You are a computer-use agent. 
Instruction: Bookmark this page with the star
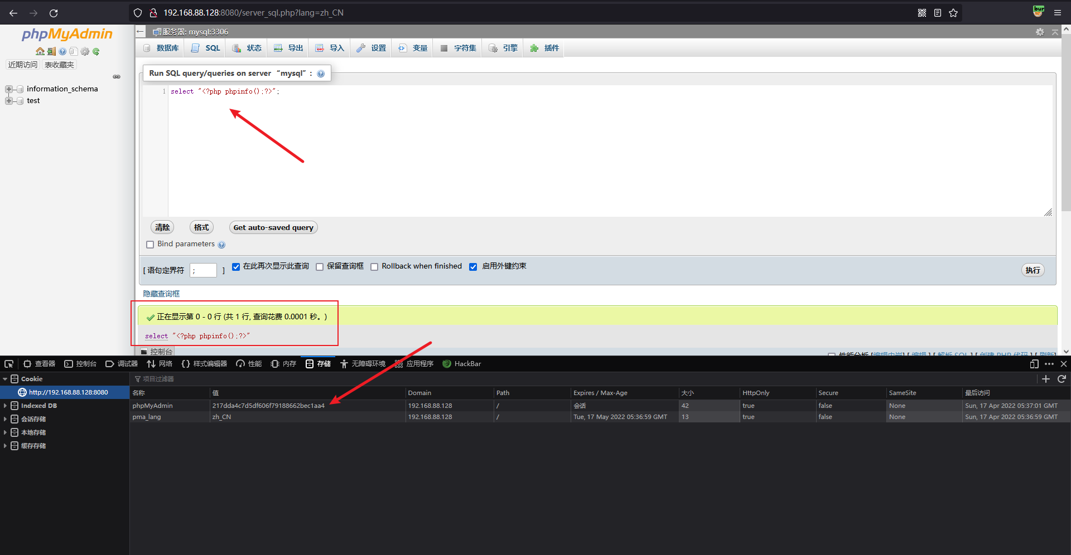[953, 13]
